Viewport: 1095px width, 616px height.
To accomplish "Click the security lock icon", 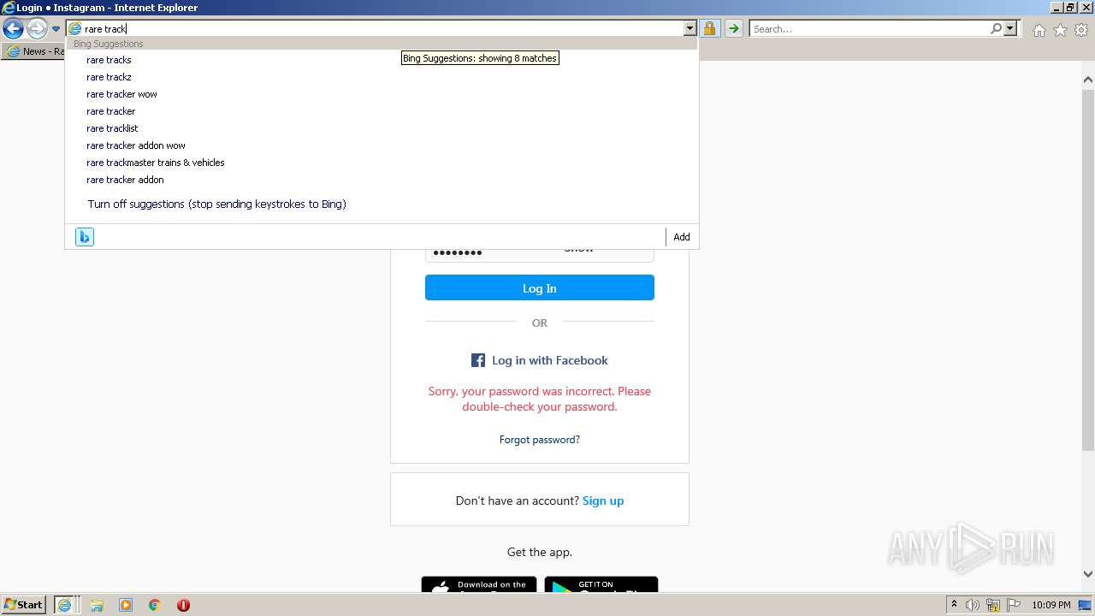I will 709,28.
